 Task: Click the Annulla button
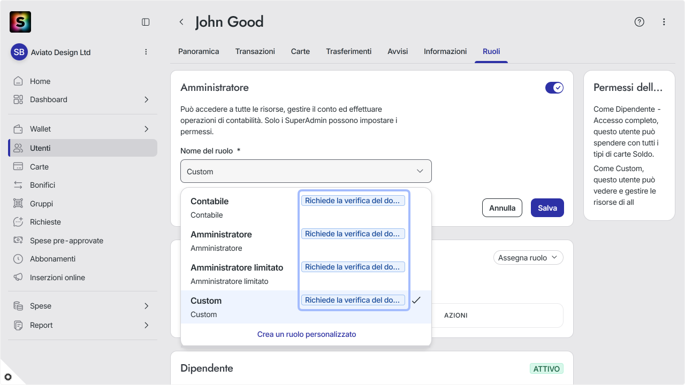[502, 208]
